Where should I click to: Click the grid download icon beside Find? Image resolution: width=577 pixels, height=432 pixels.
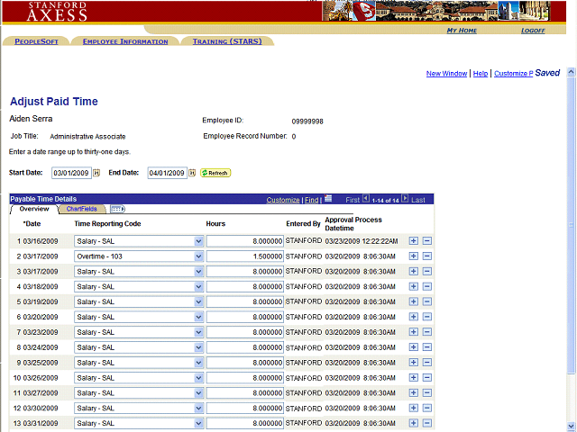(328, 199)
